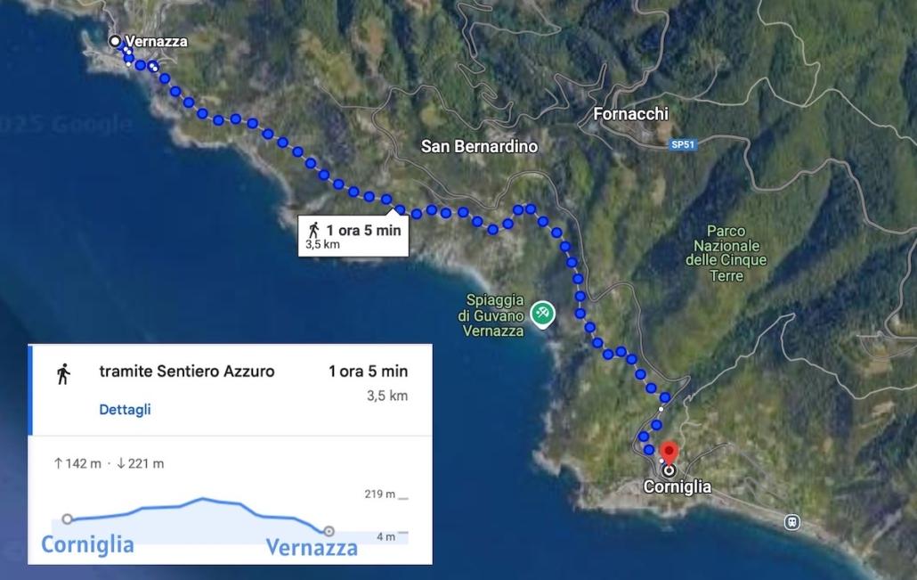Image resolution: width=917 pixels, height=580 pixels.
Task: Open the Dettagli link
Action: (x=125, y=409)
